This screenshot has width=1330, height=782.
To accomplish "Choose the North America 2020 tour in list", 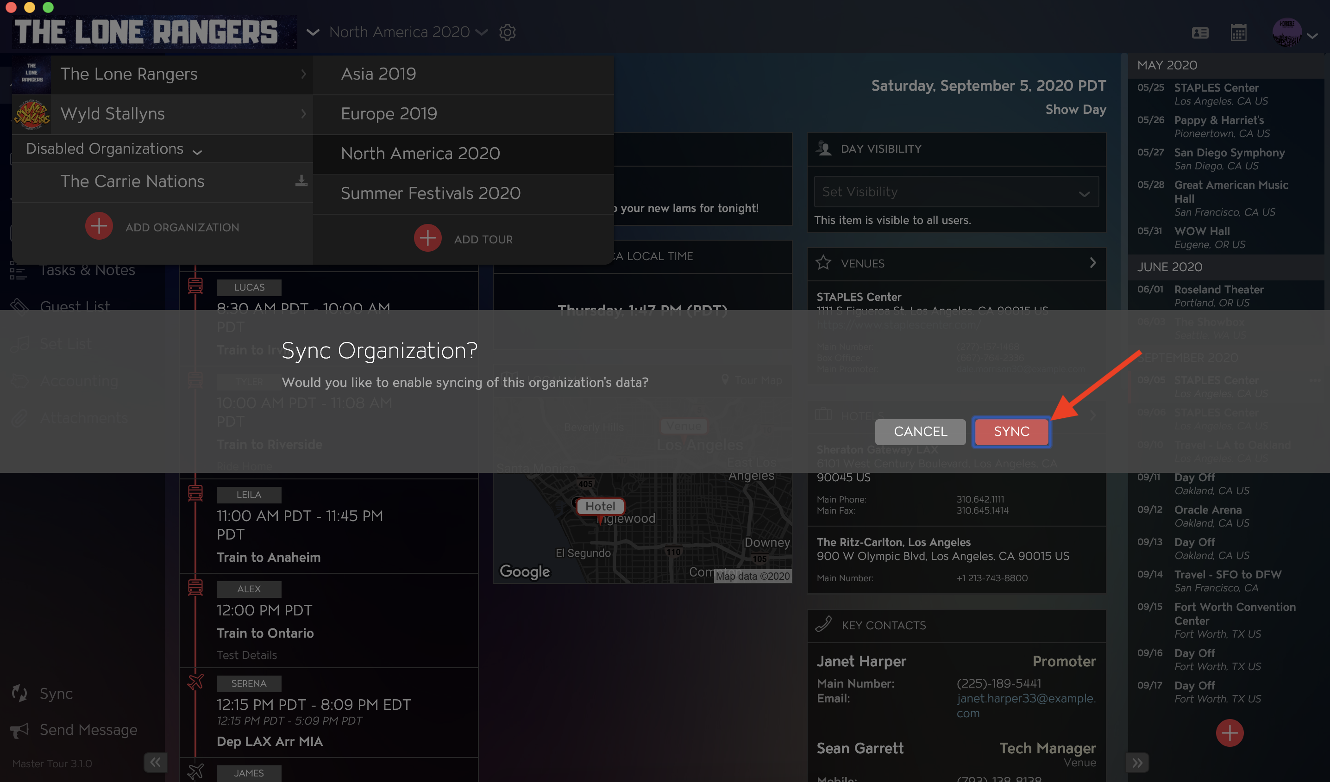I will point(464,154).
